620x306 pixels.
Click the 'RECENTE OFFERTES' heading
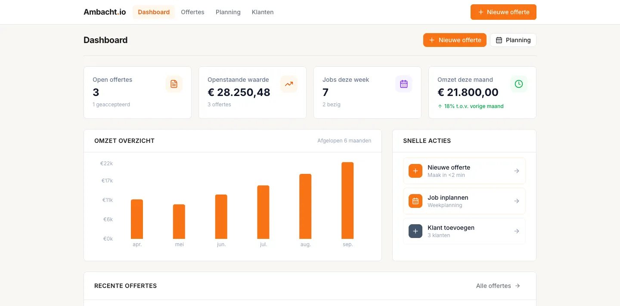tap(125, 286)
